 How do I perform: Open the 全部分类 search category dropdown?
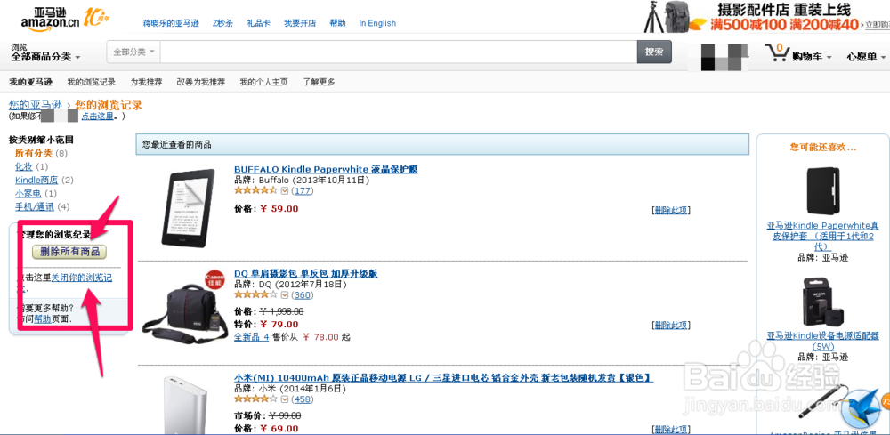point(133,52)
